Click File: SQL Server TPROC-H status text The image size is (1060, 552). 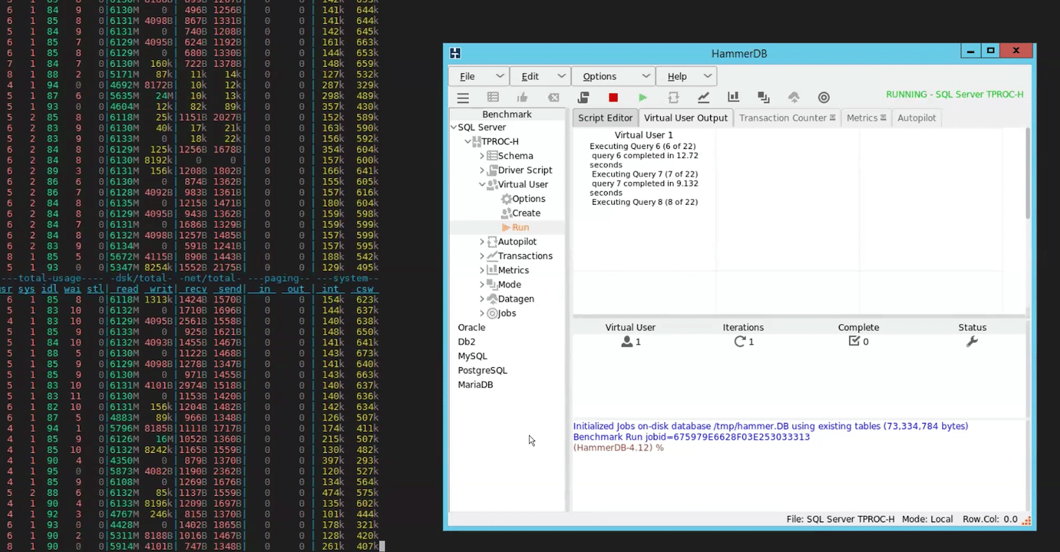click(840, 519)
